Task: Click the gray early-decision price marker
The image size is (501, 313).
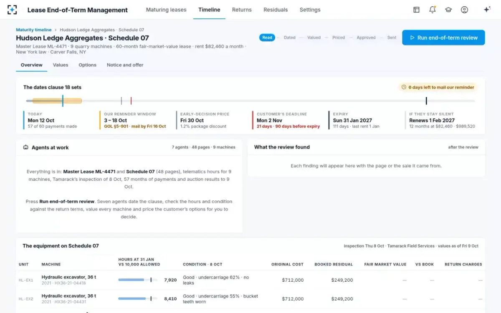Action: 121,101
